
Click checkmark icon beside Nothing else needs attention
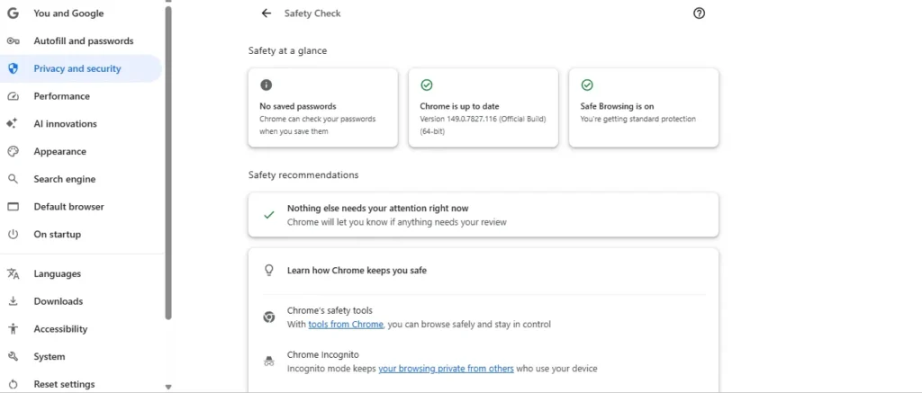268,215
